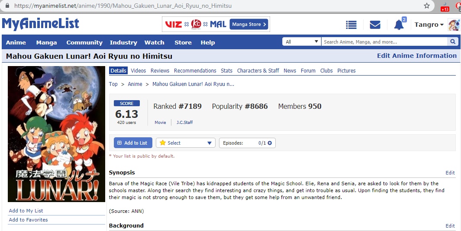Open the Industry menu
The height and width of the screenshot is (231, 461).
[x=123, y=42]
